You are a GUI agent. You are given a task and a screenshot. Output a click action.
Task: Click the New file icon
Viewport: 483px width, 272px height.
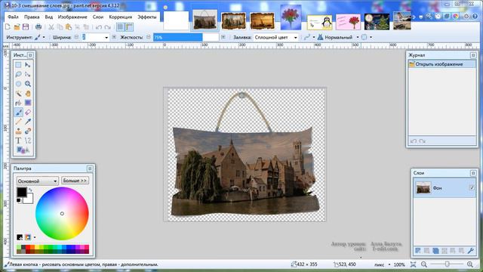8,27
